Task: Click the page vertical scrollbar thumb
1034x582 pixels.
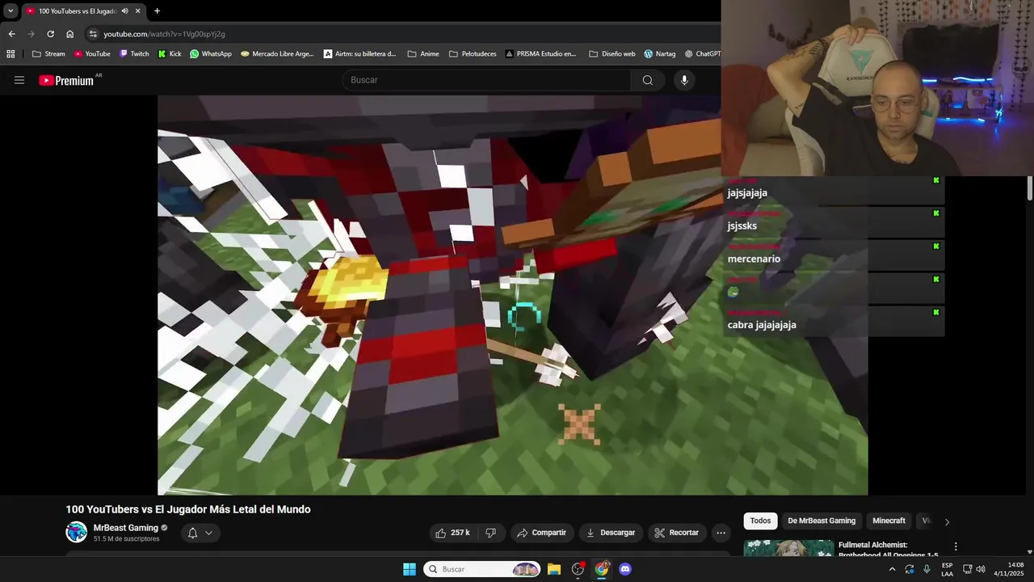Action: click(x=1029, y=188)
